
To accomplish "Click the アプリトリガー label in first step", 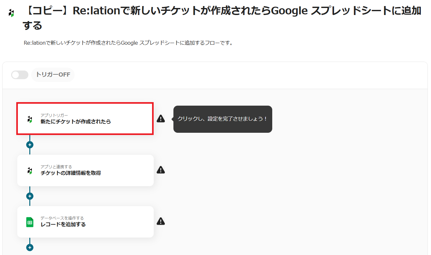I will pyautogui.click(x=54, y=115).
